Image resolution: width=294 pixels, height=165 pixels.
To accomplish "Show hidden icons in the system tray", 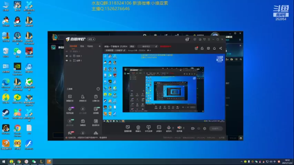I will click(241, 162).
